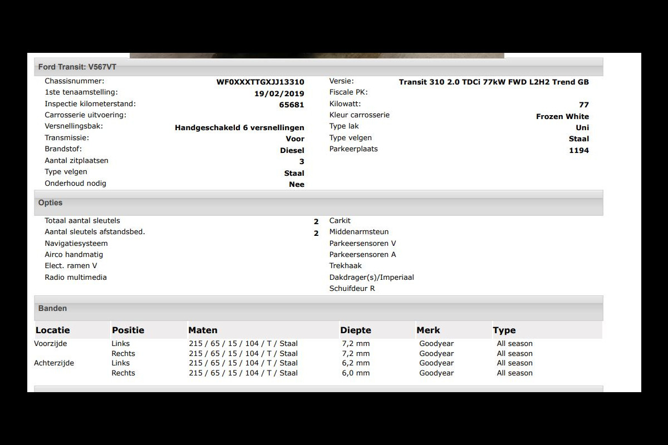Click the 19/02/2019 registration date value

(279, 93)
